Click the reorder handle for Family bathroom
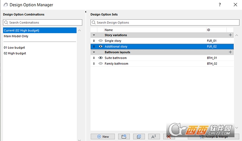242x141 pixels. point(94,64)
